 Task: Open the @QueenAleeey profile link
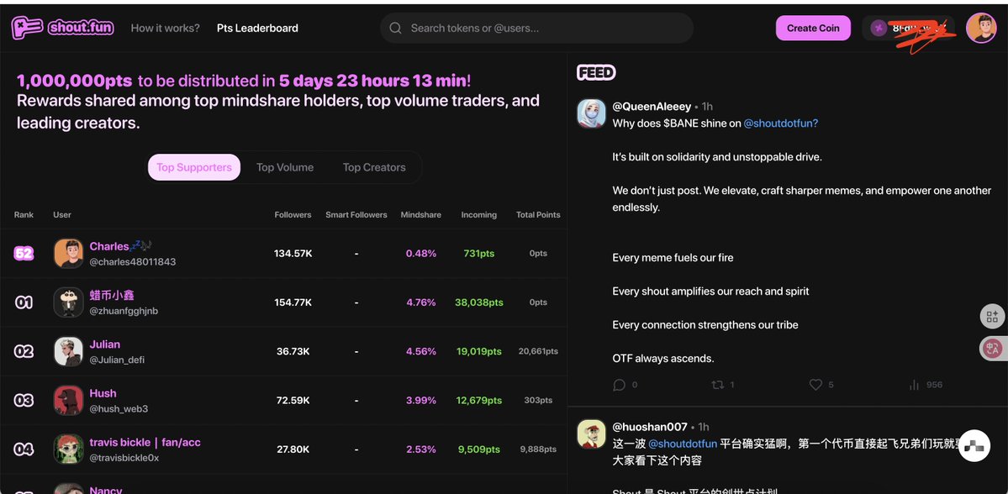[652, 107]
